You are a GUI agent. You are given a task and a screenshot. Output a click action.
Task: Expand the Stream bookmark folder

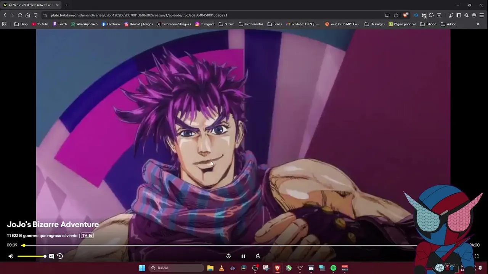226,24
